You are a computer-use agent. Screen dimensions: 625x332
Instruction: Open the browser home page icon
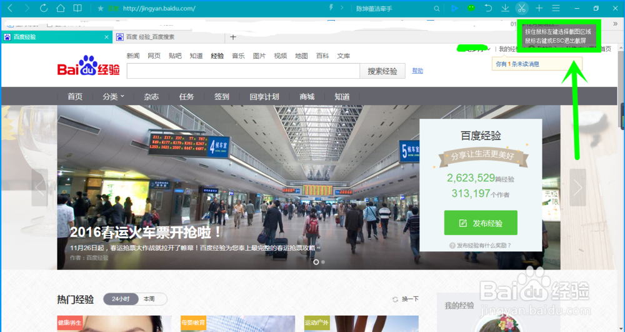point(61,8)
